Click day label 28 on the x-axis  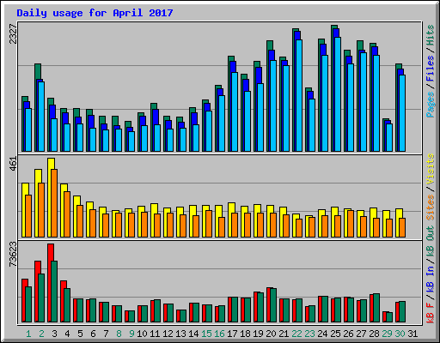[x=374, y=334]
